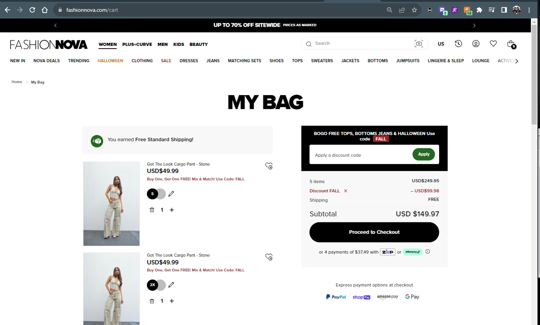Screen dimensions: 540x325
Task: Increase quantity of the size S cargo pant
Action: coord(172,210)
